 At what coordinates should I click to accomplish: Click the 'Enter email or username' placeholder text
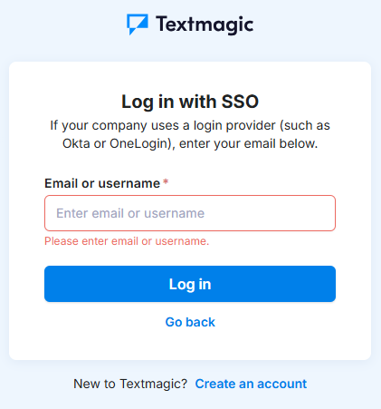(130, 213)
